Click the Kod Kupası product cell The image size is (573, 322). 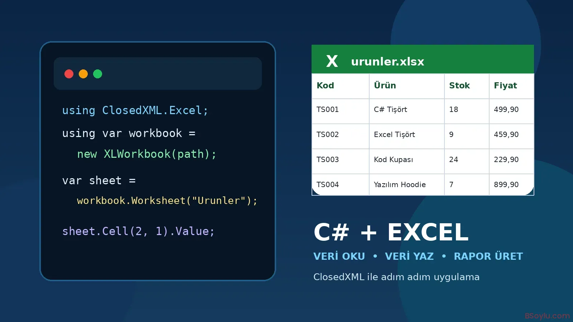click(x=407, y=161)
